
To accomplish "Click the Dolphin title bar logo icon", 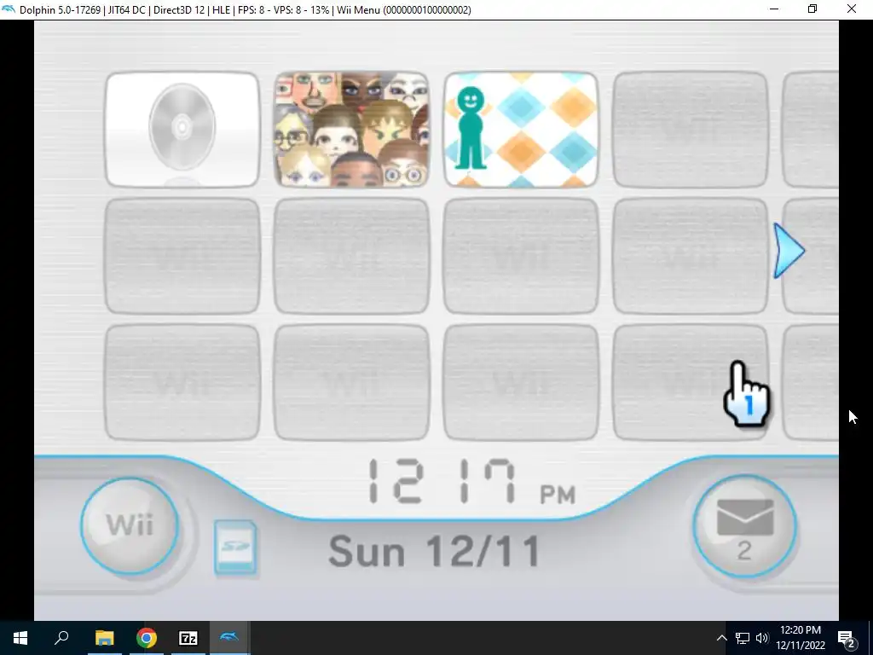I will pos(9,9).
